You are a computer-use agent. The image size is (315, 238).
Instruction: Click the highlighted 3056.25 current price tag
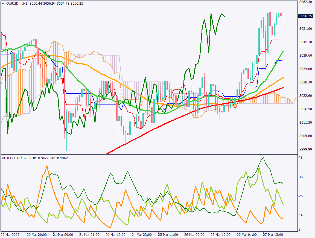coord(306,16)
